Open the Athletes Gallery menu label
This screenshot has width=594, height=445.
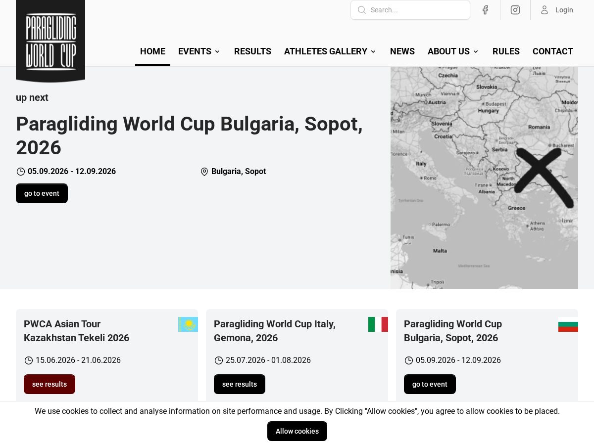[326, 51]
